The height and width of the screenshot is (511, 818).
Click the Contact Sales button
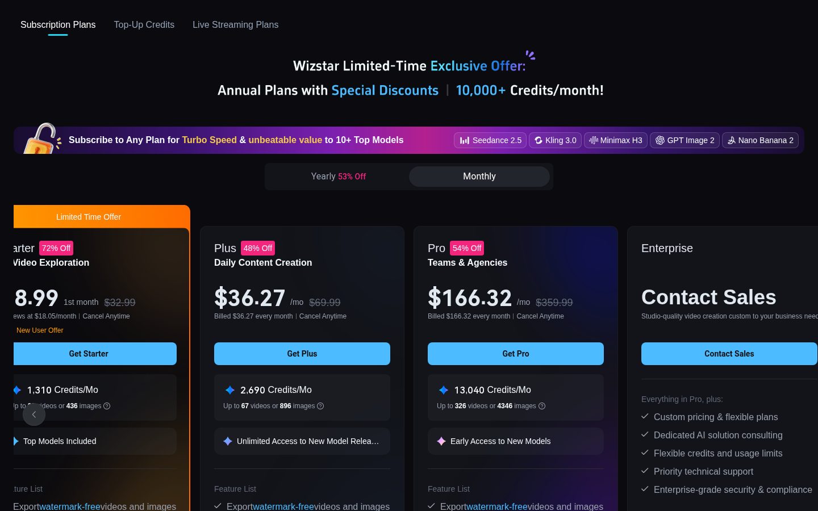(729, 354)
